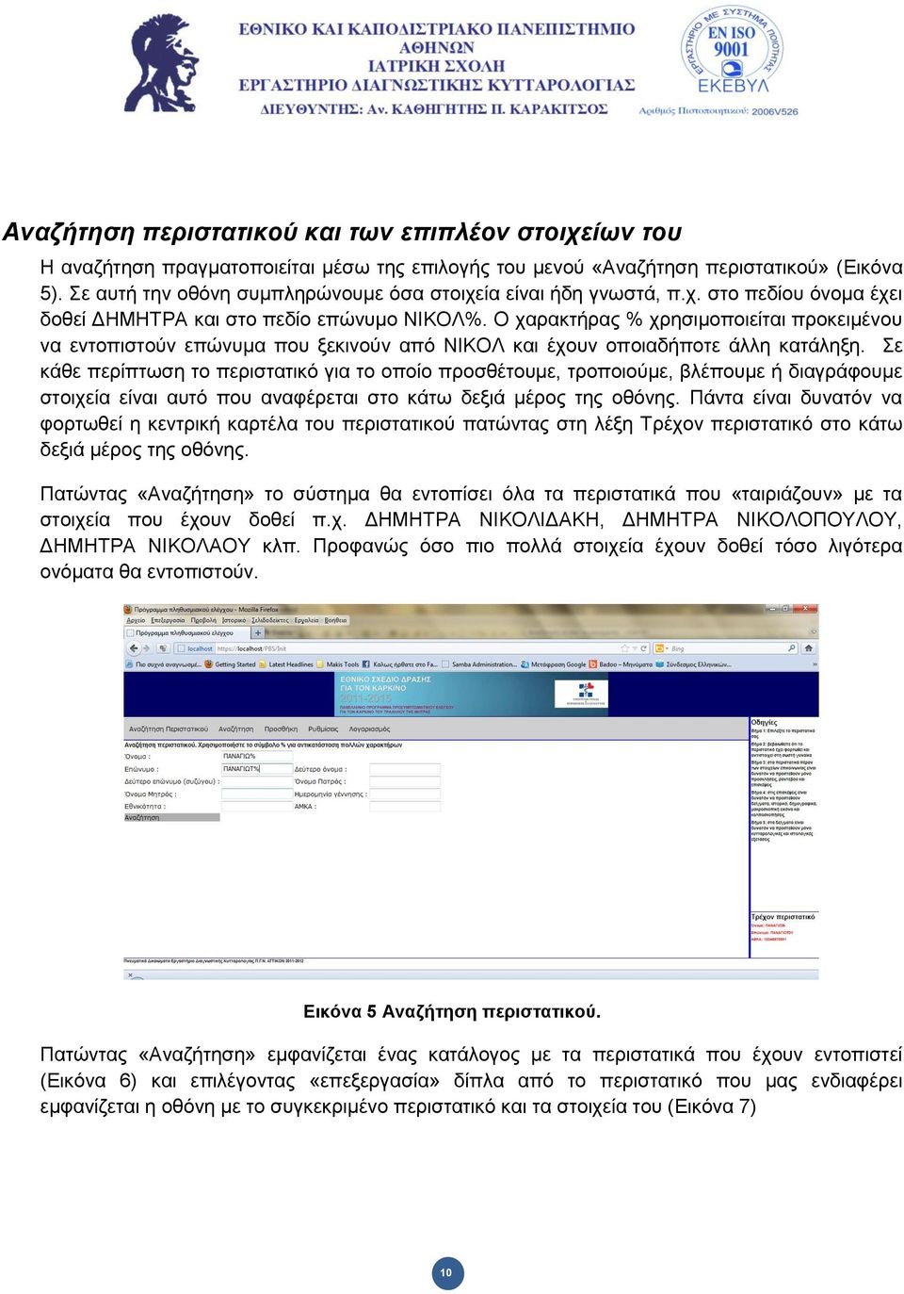
Task: Select the Πρόγραμμα πληθυσμιακού ελέγχου browser tab
Action: click(x=186, y=633)
